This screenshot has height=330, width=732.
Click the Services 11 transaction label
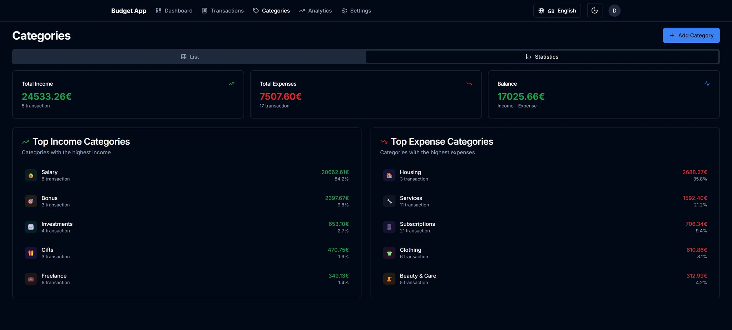click(x=414, y=205)
